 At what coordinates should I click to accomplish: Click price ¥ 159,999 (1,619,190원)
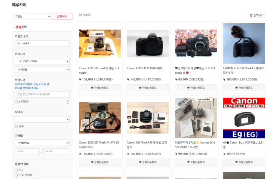tap(96, 79)
